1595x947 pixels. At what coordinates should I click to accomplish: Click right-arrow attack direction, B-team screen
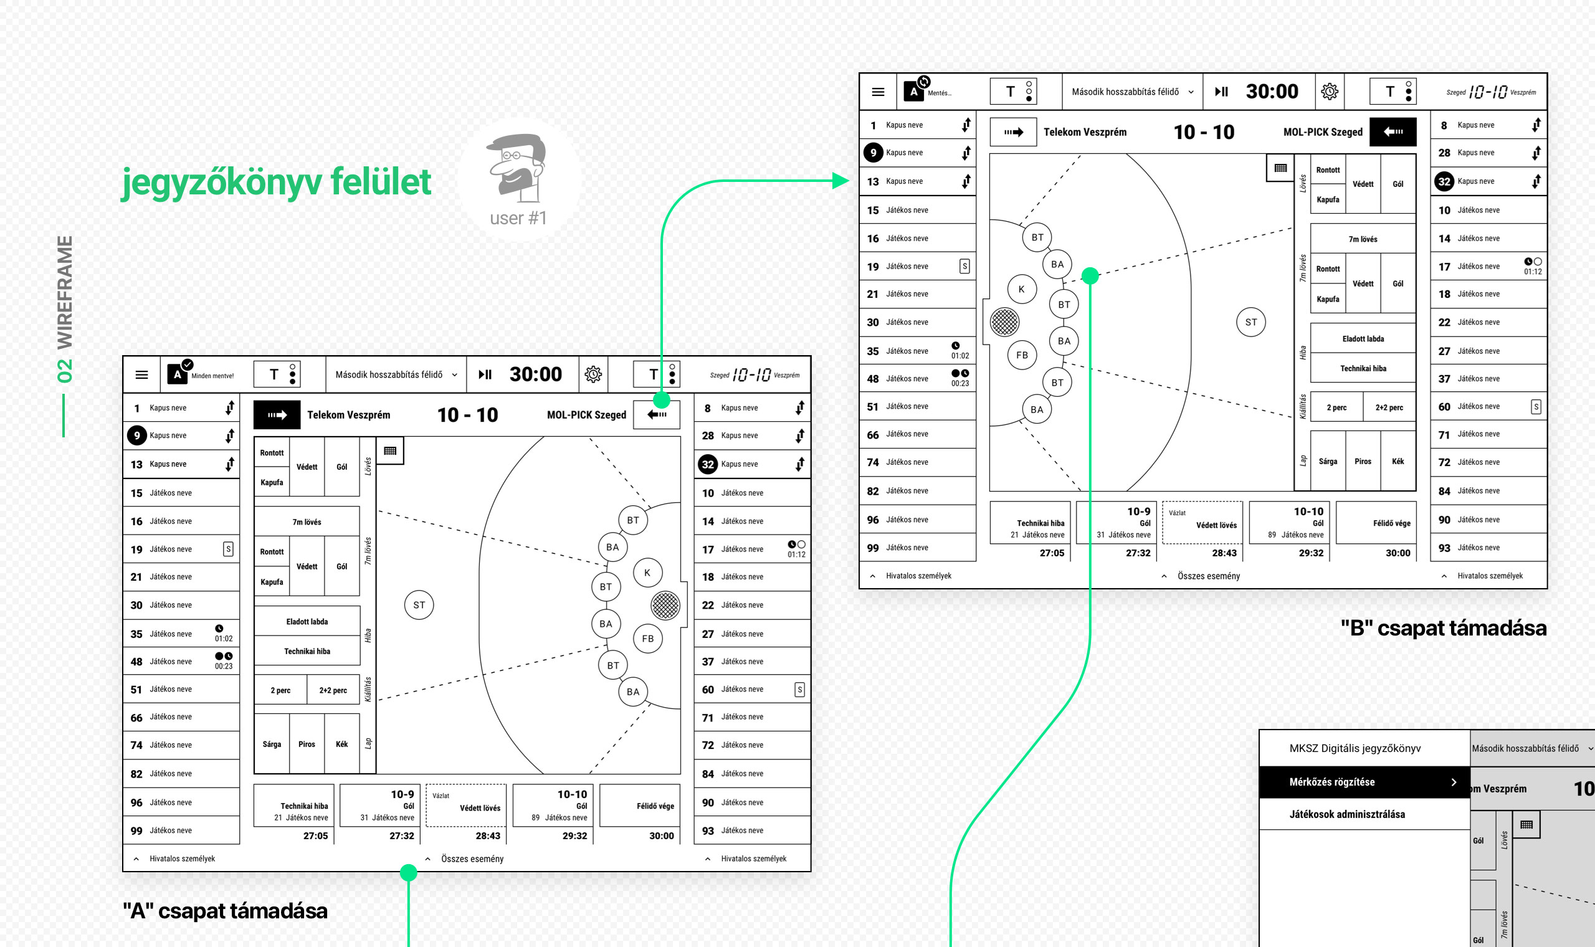pos(1013,132)
